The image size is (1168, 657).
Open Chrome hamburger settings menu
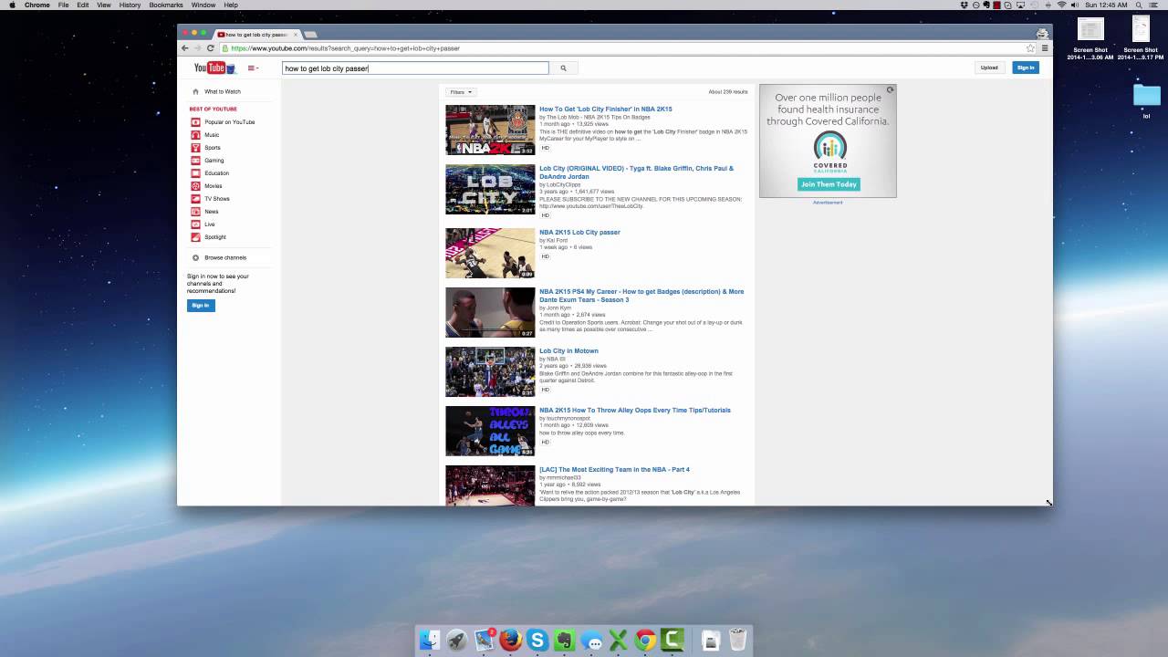coord(1045,48)
